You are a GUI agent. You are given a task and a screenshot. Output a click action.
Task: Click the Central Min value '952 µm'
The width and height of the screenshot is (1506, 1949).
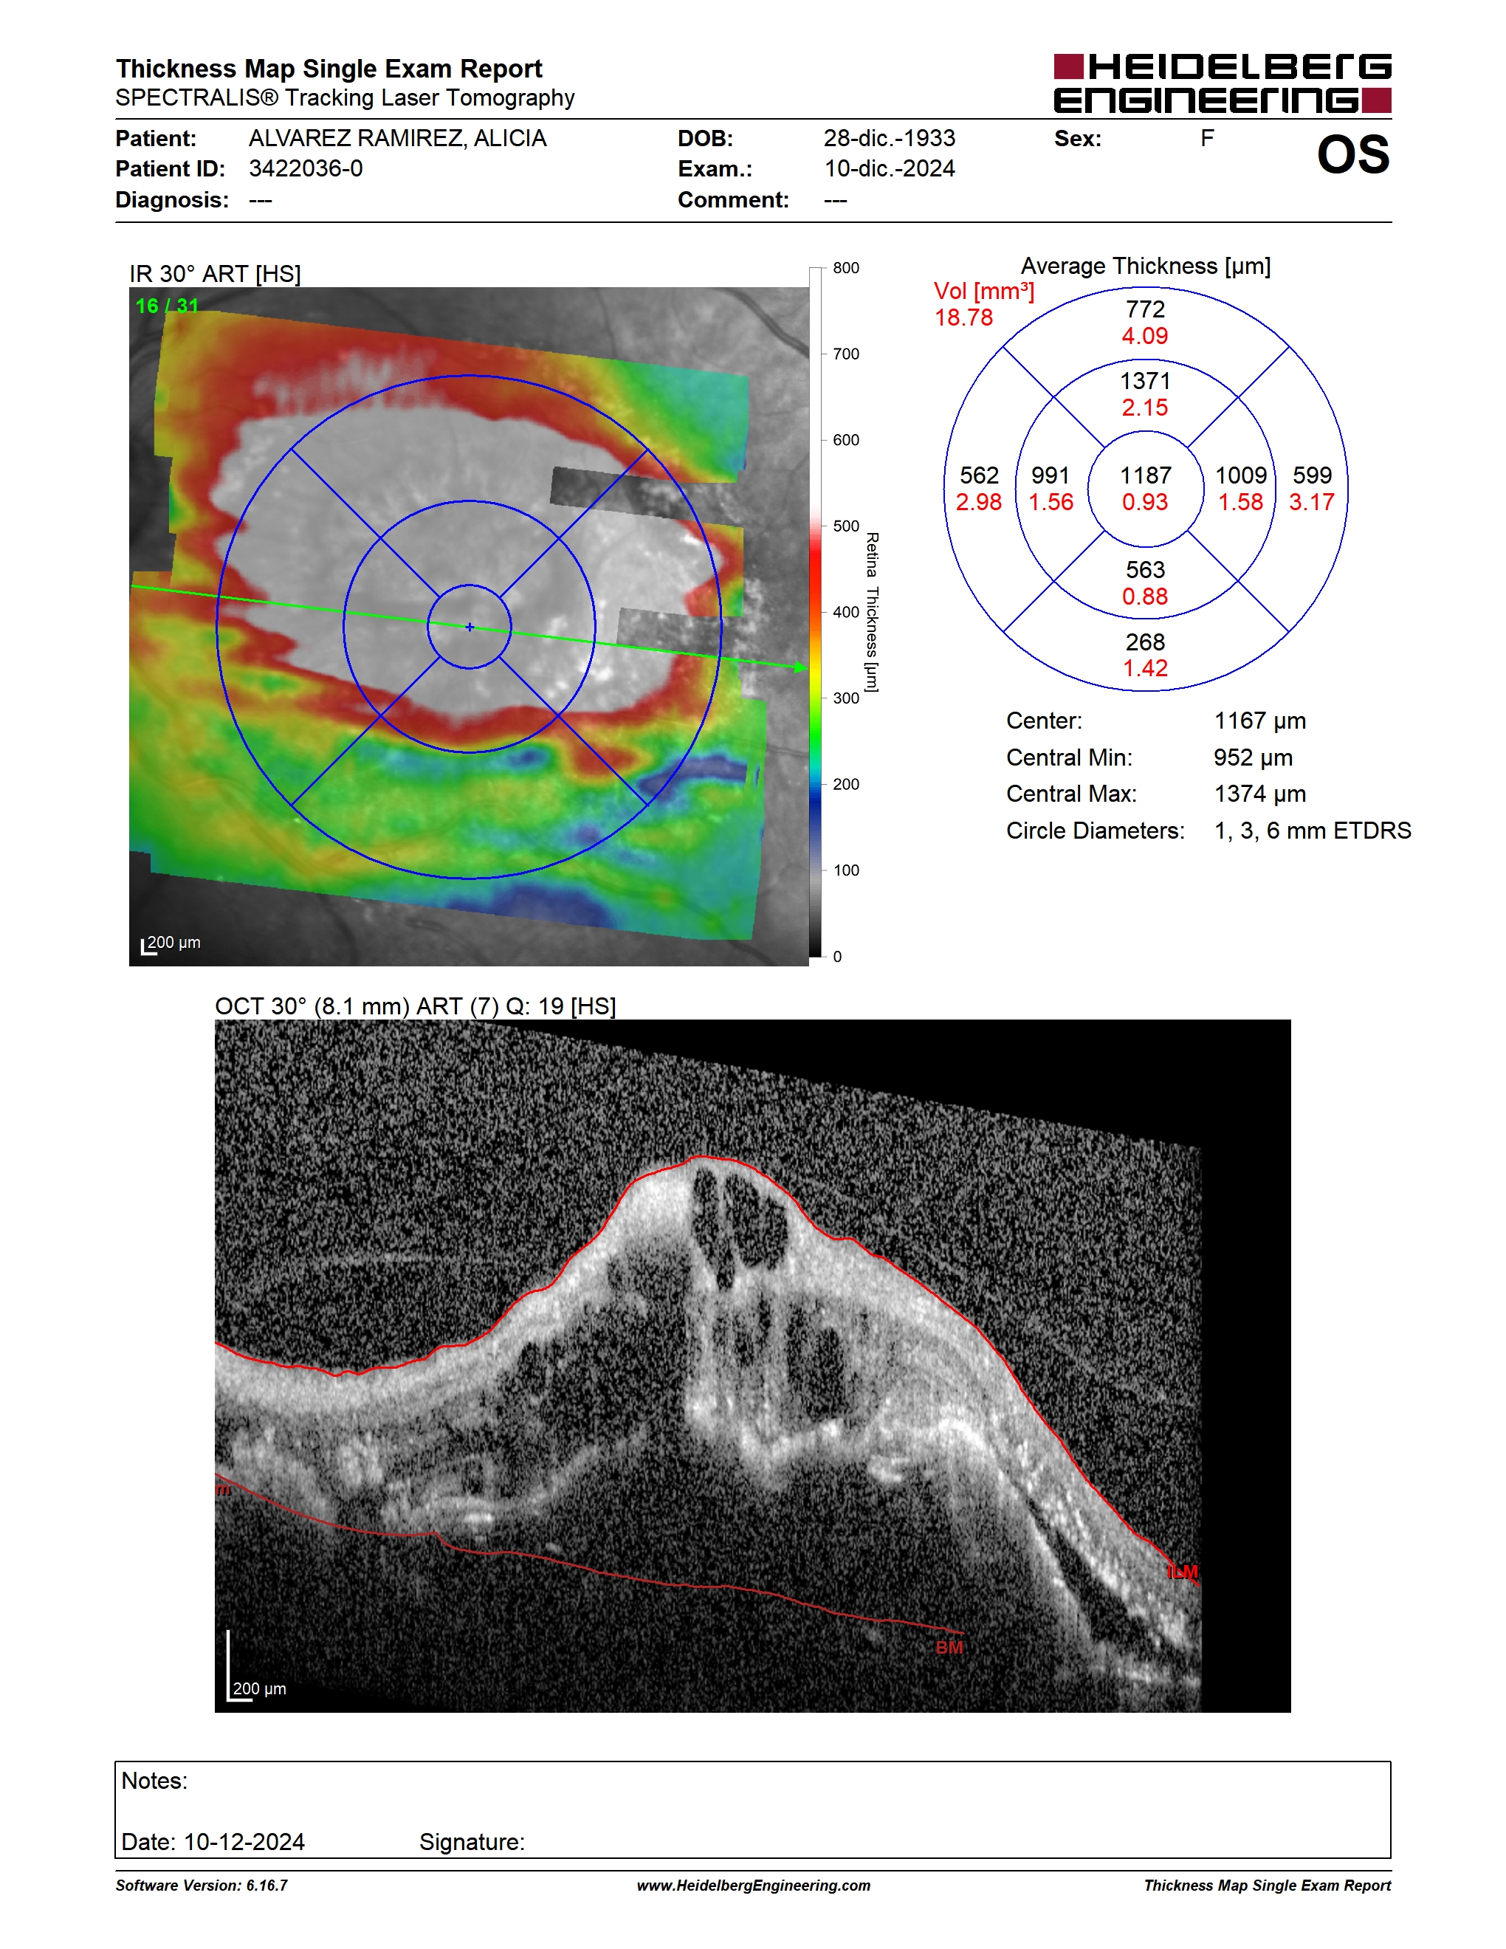pyautogui.click(x=1254, y=757)
